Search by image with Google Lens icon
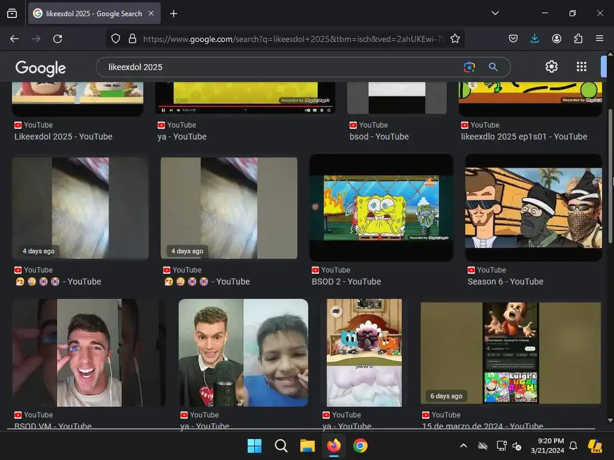This screenshot has height=460, width=614. pyautogui.click(x=469, y=67)
